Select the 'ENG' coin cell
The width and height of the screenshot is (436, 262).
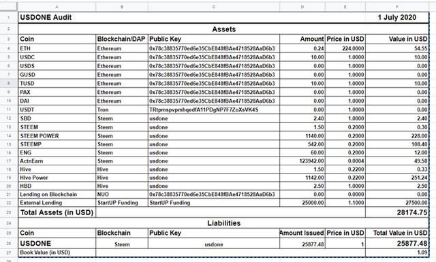click(57, 152)
